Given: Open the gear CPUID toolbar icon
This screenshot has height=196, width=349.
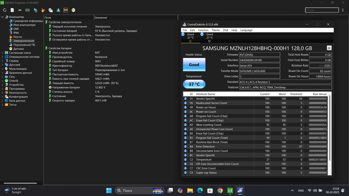Looking at the screenshot, I should tap(51, 10).
